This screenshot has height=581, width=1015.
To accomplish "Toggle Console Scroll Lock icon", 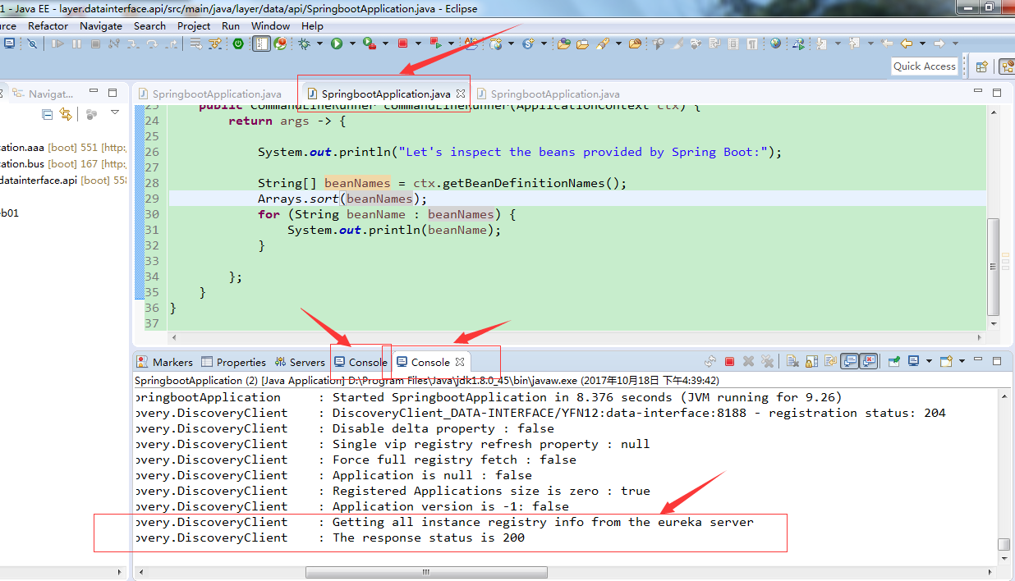I will coord(811,361).
